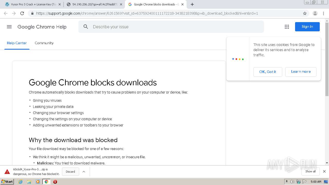Screen dimensions: 329x185
Task: Show hidden system tray icons
Action: [x=287, y=182]
